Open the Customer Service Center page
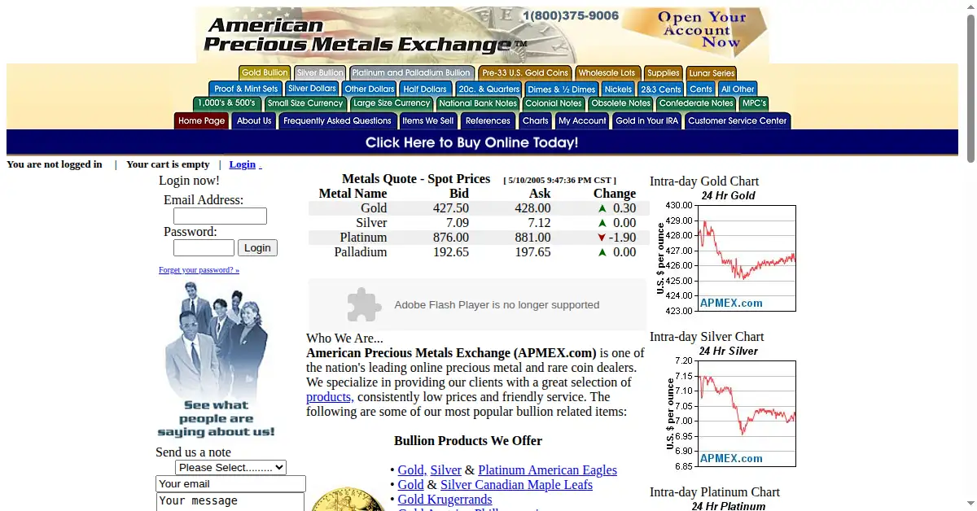The image size is (977, 511). [738, 120]
